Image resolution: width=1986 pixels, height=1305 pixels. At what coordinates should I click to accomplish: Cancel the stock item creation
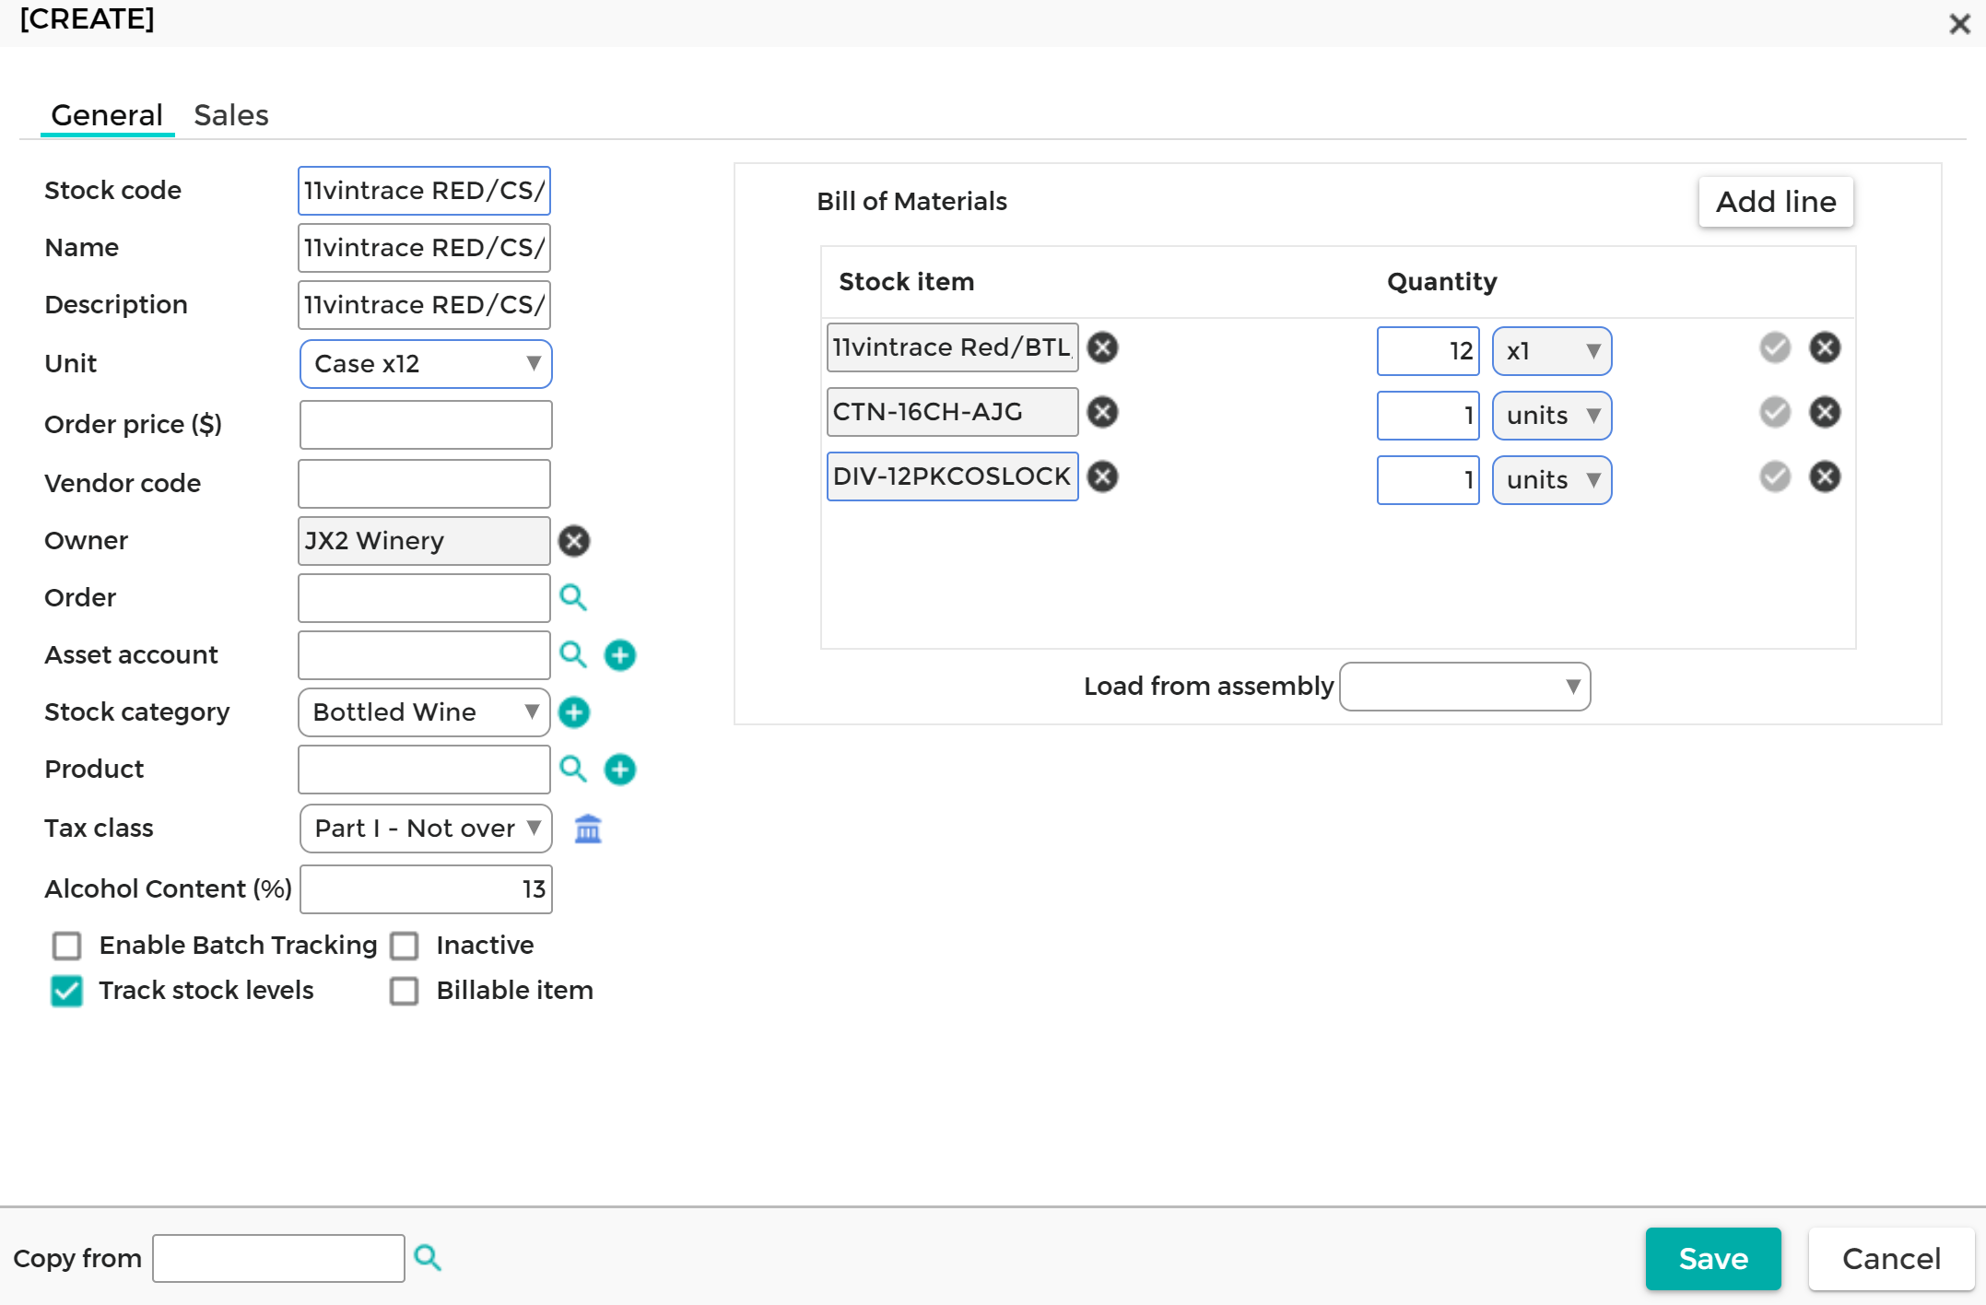[1891, 1259]
